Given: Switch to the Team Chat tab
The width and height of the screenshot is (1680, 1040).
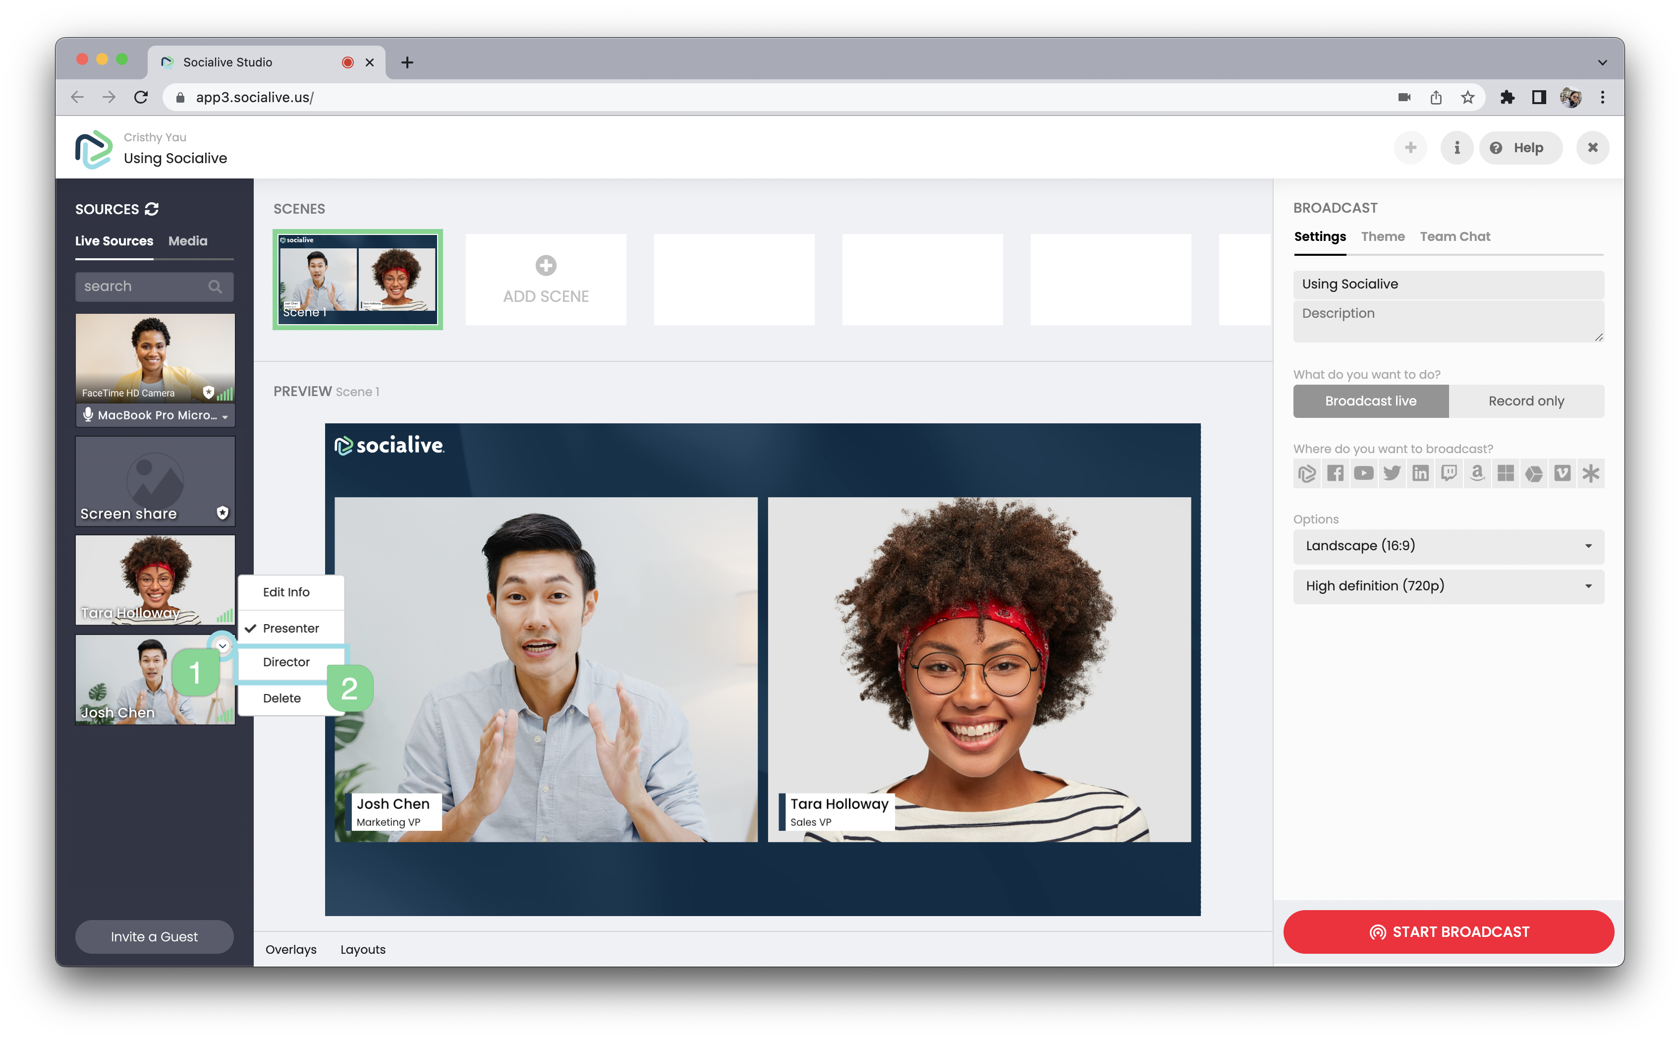Looking at the screenshot, I should (1455, 236).
